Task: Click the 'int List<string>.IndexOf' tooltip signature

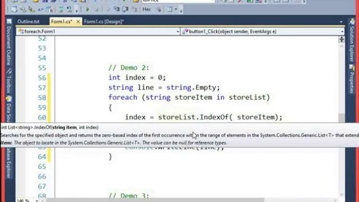Action: (50, 127)
